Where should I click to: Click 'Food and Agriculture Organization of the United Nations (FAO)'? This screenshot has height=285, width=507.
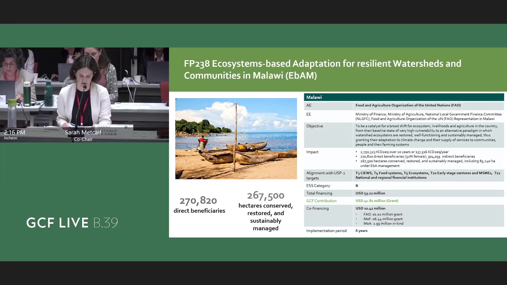click(x=408, y=105)
